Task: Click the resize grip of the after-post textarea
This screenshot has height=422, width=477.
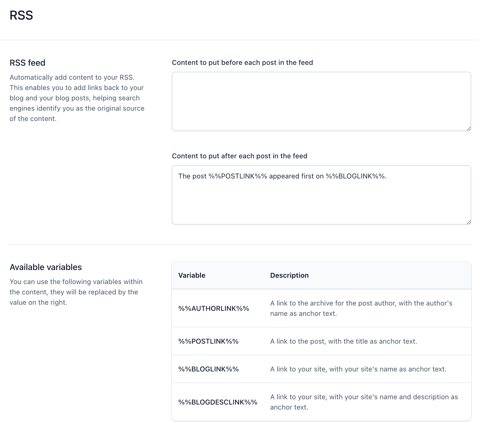Action: click(469, 222)
